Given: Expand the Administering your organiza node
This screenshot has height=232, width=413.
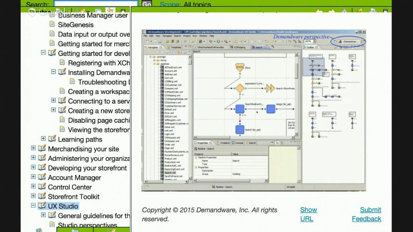Looking at the screenshot, I should point(33,157).
